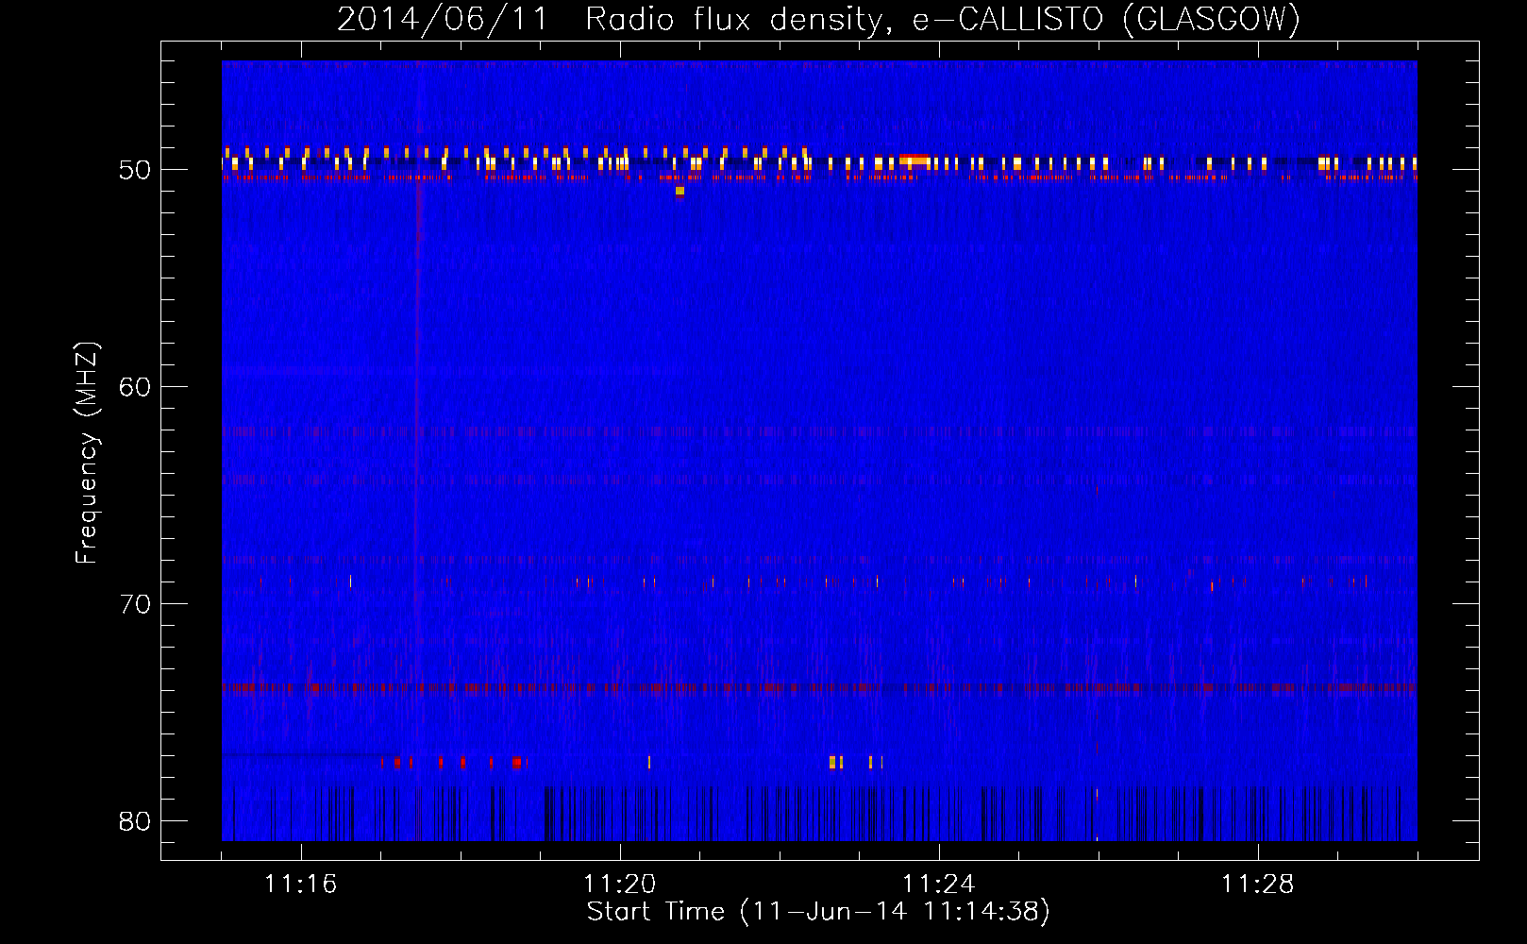Click the 'Start Time (11-Jun-14 11:14:38)' label
The width and height of the screenshot is (1527, 944).
(818, 912)
